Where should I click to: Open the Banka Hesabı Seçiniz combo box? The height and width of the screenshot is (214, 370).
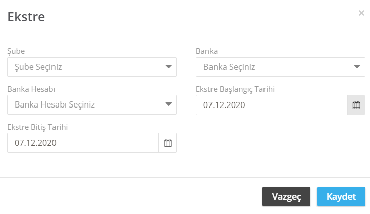[x=92, y=105]
